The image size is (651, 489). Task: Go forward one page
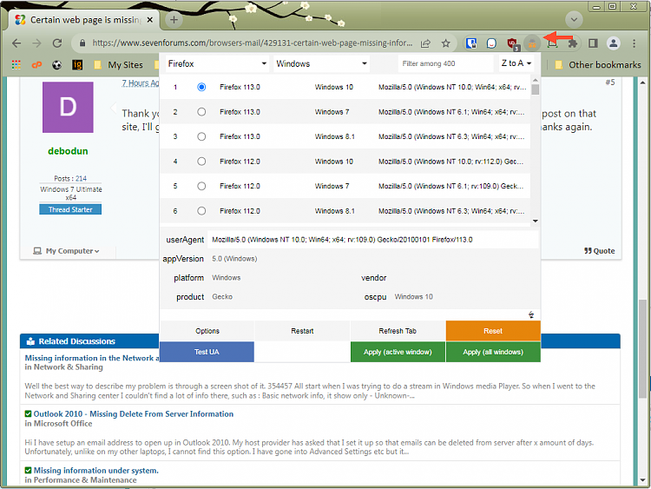click(x=37, y=43)
